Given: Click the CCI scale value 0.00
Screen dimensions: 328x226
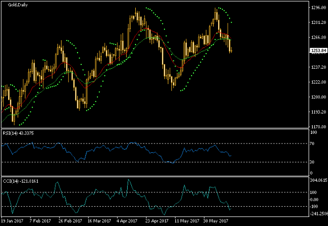Looking at the screenshot, I should tap(314, 200).
